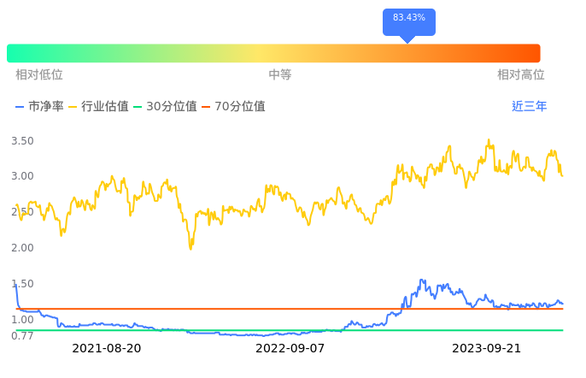Click the 83.43% percentile tooltip bubble

pyautogui.click(x=408, y=19)
